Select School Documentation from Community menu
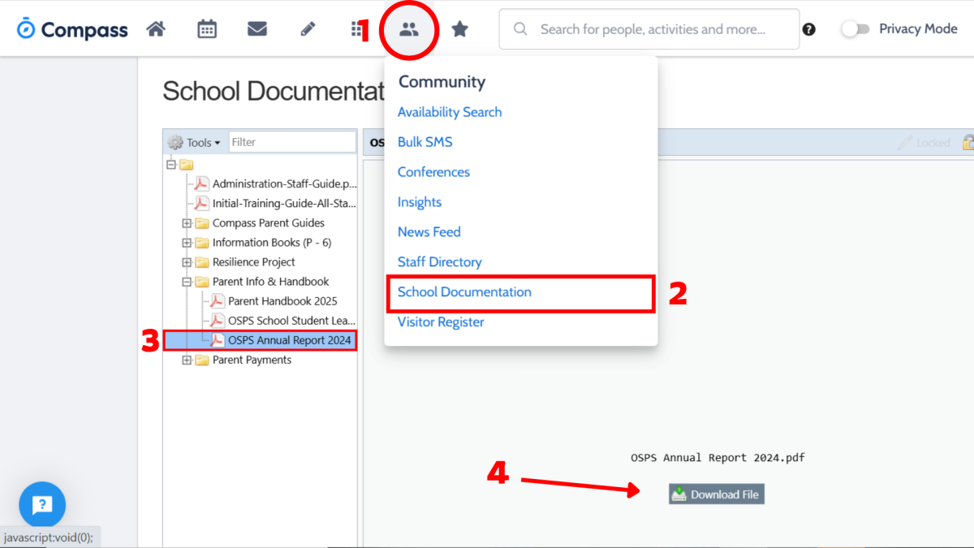974x548 pixels. coord(464,292)
